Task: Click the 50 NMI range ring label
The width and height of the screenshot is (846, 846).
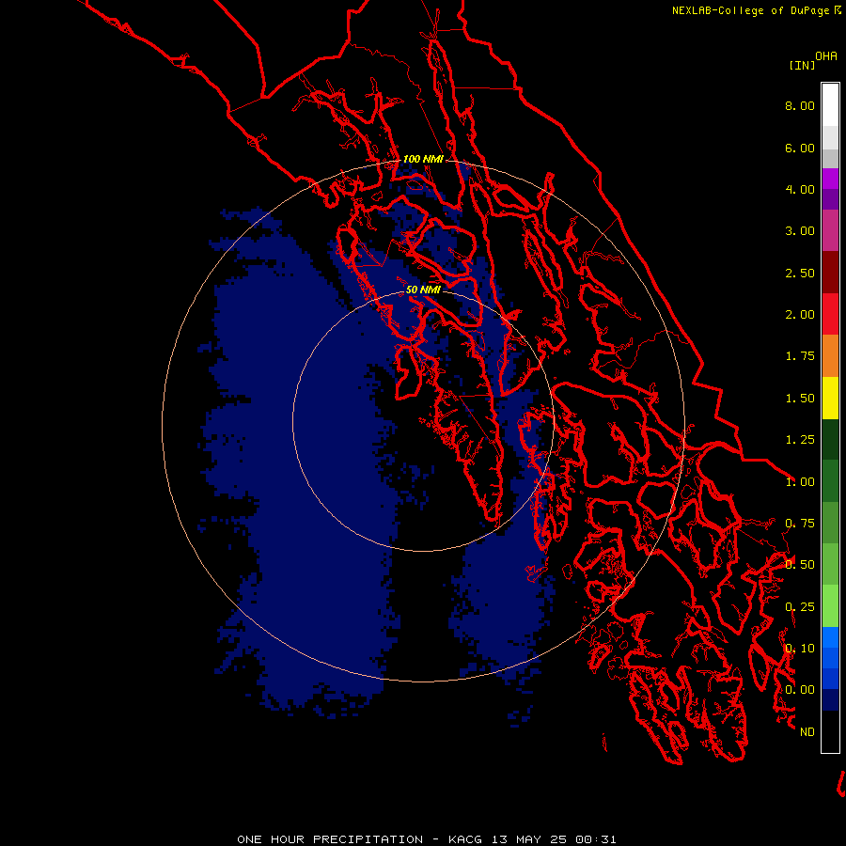Action: [423, 290]
